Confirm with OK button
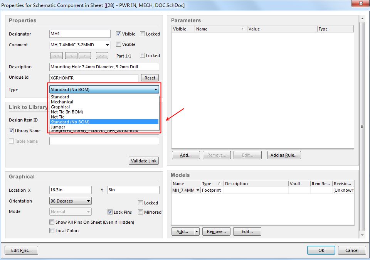 click(321, 250)
